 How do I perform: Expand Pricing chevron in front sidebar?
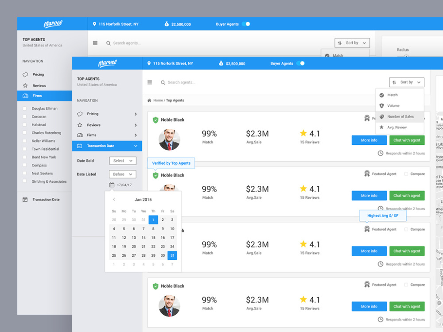click(x=136, y=114)
